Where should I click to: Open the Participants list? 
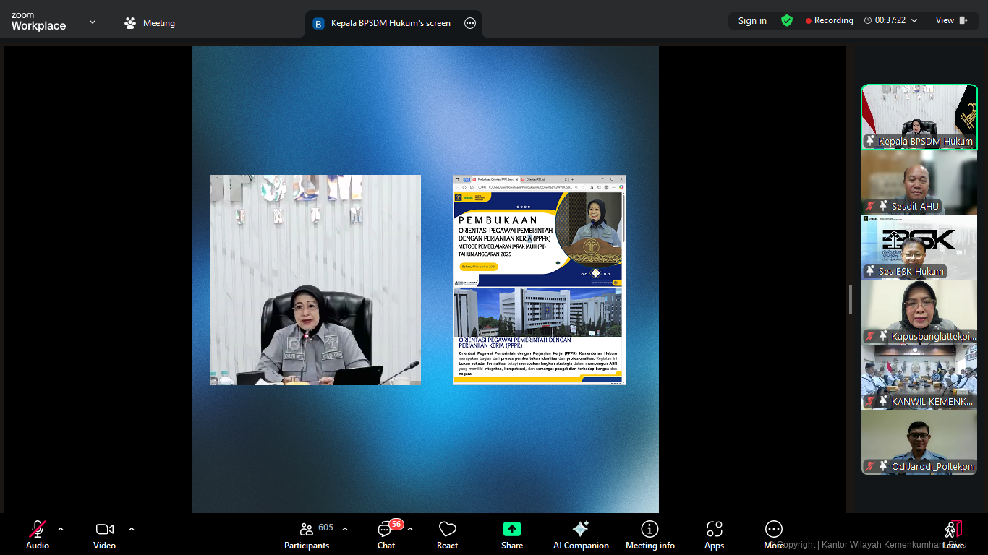[x=307, y=535]
